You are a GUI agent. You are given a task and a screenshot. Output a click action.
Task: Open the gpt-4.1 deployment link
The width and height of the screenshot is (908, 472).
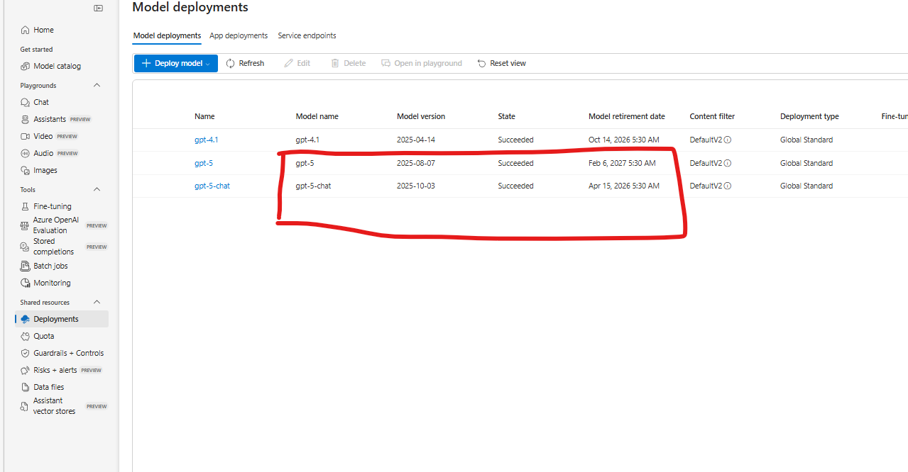click(206, 140)
